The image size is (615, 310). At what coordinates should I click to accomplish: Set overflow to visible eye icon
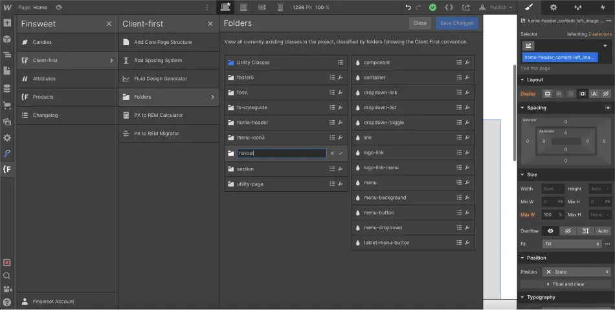[x=550, y=231]
